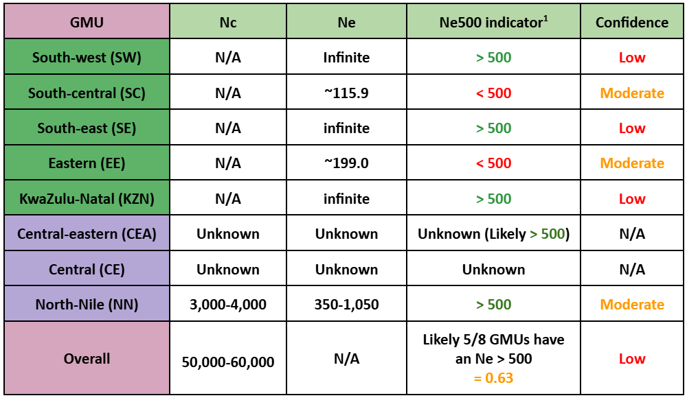The image size is (687, 398).
Task: Select the Nc column header
Action: click(228, 21)
